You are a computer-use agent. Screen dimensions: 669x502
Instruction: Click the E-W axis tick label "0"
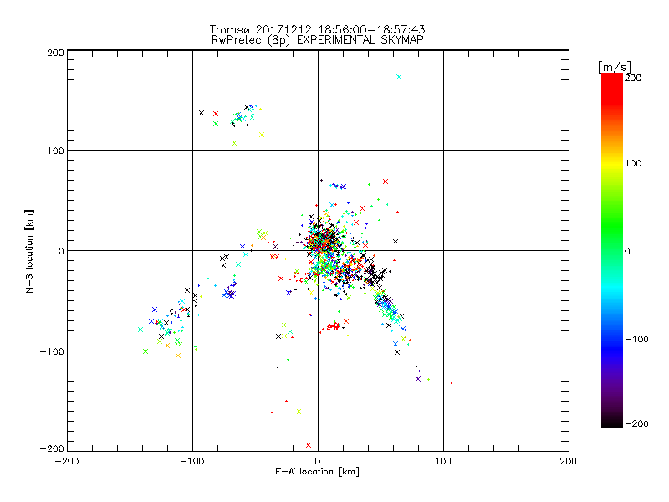tap(318, 461)
